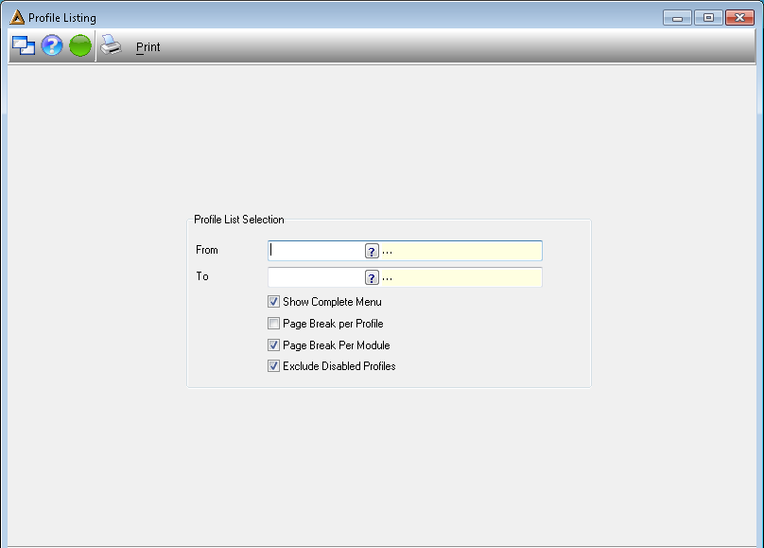The image size is (764, 548).
Task: Open lookup for From field question icon
Action: pos(372,251)
